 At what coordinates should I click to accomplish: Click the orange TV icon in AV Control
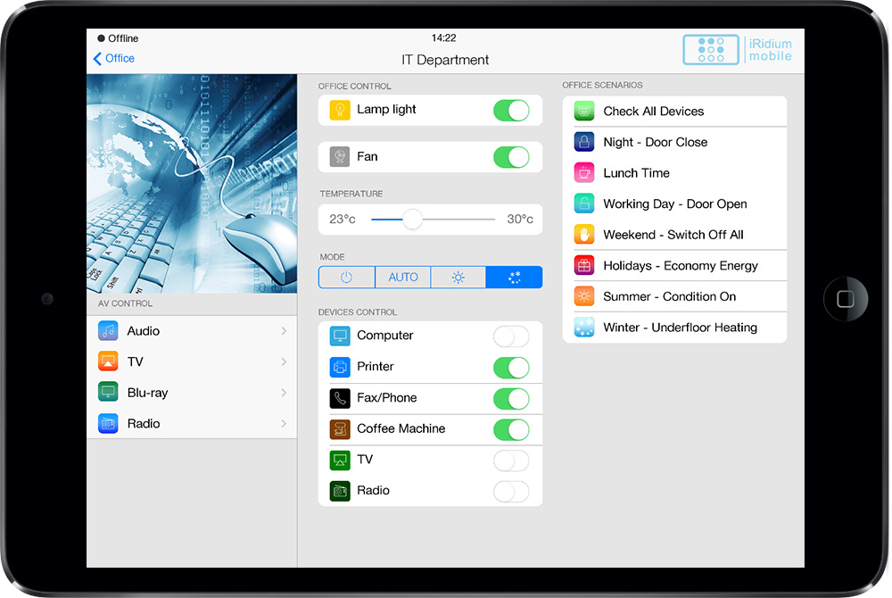pos(108,361)
